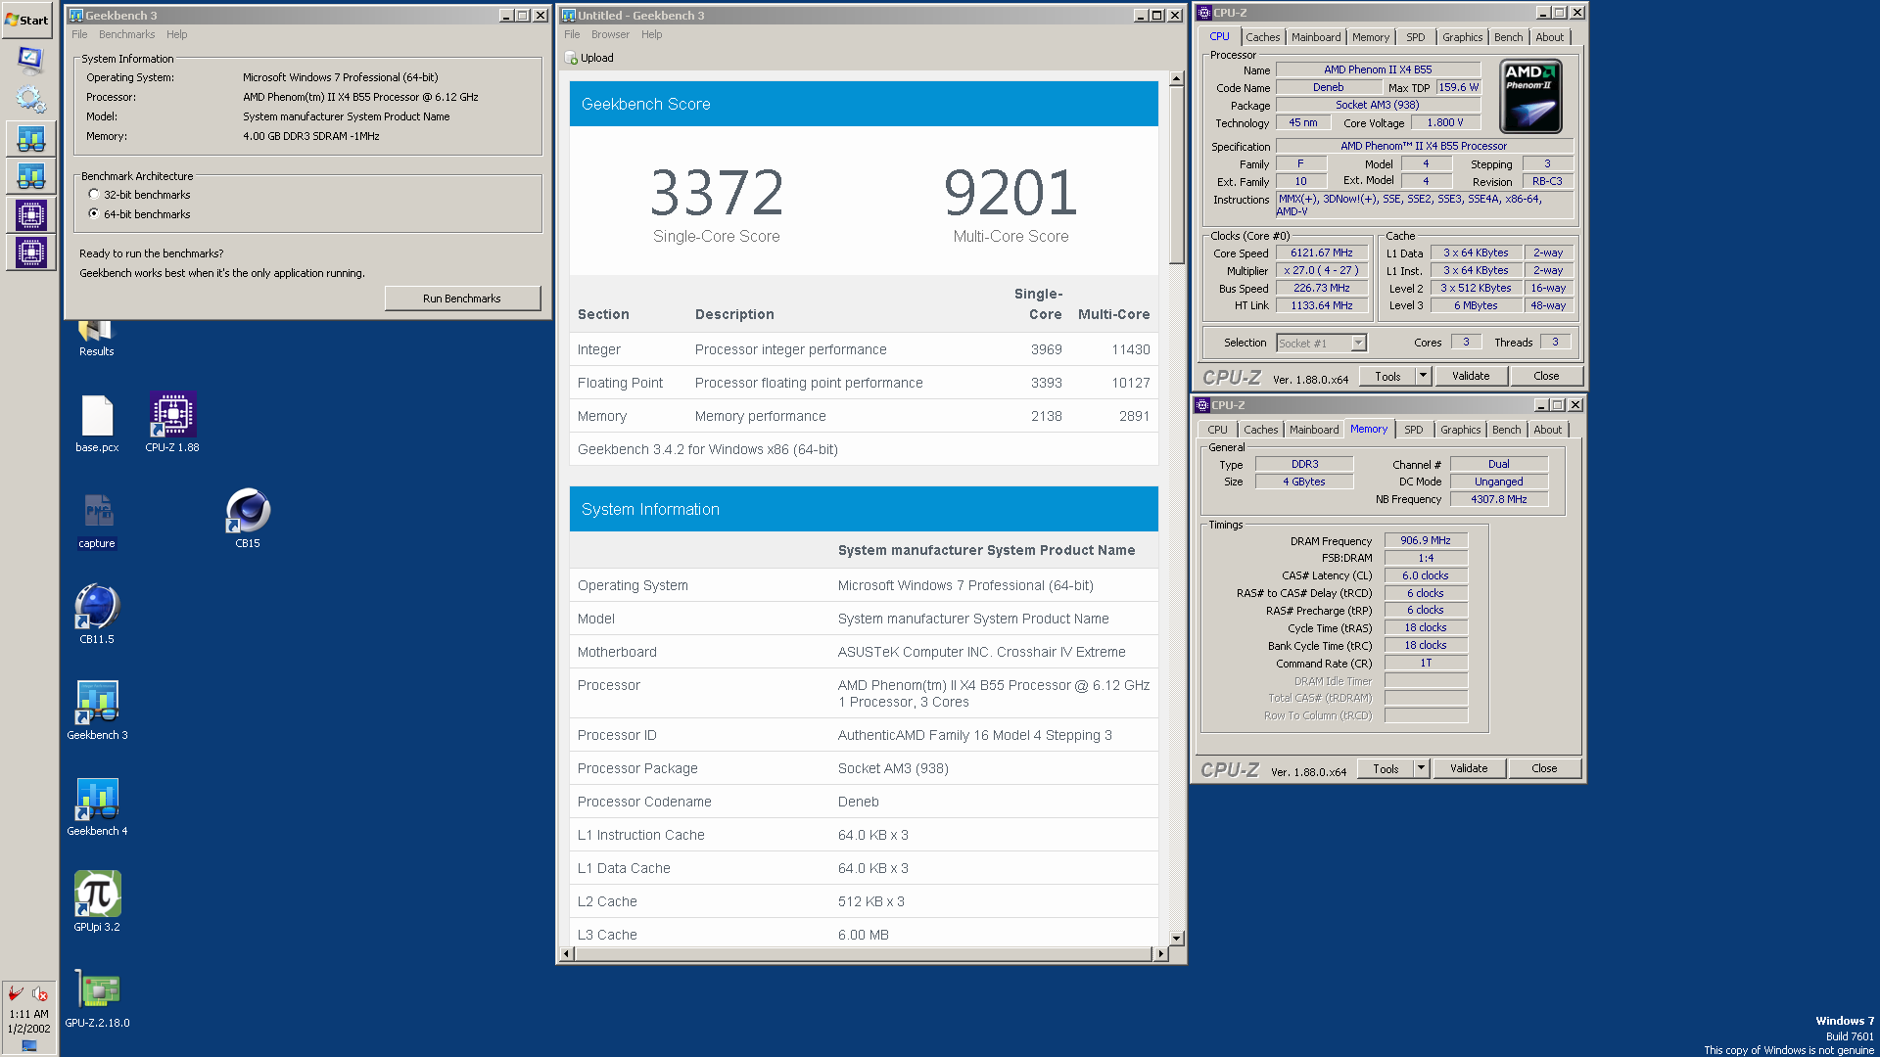Click the vertical scrollbar thumb in Geekbench results
Screen dimensions: 1880x1057
click(x=1176, y=174)
